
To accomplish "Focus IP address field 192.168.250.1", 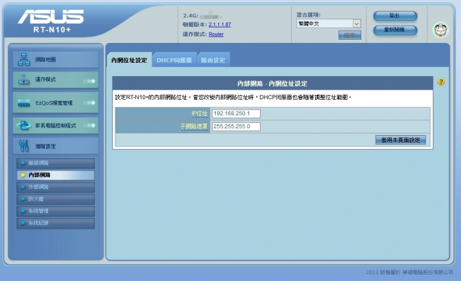I will pos(236,113).
